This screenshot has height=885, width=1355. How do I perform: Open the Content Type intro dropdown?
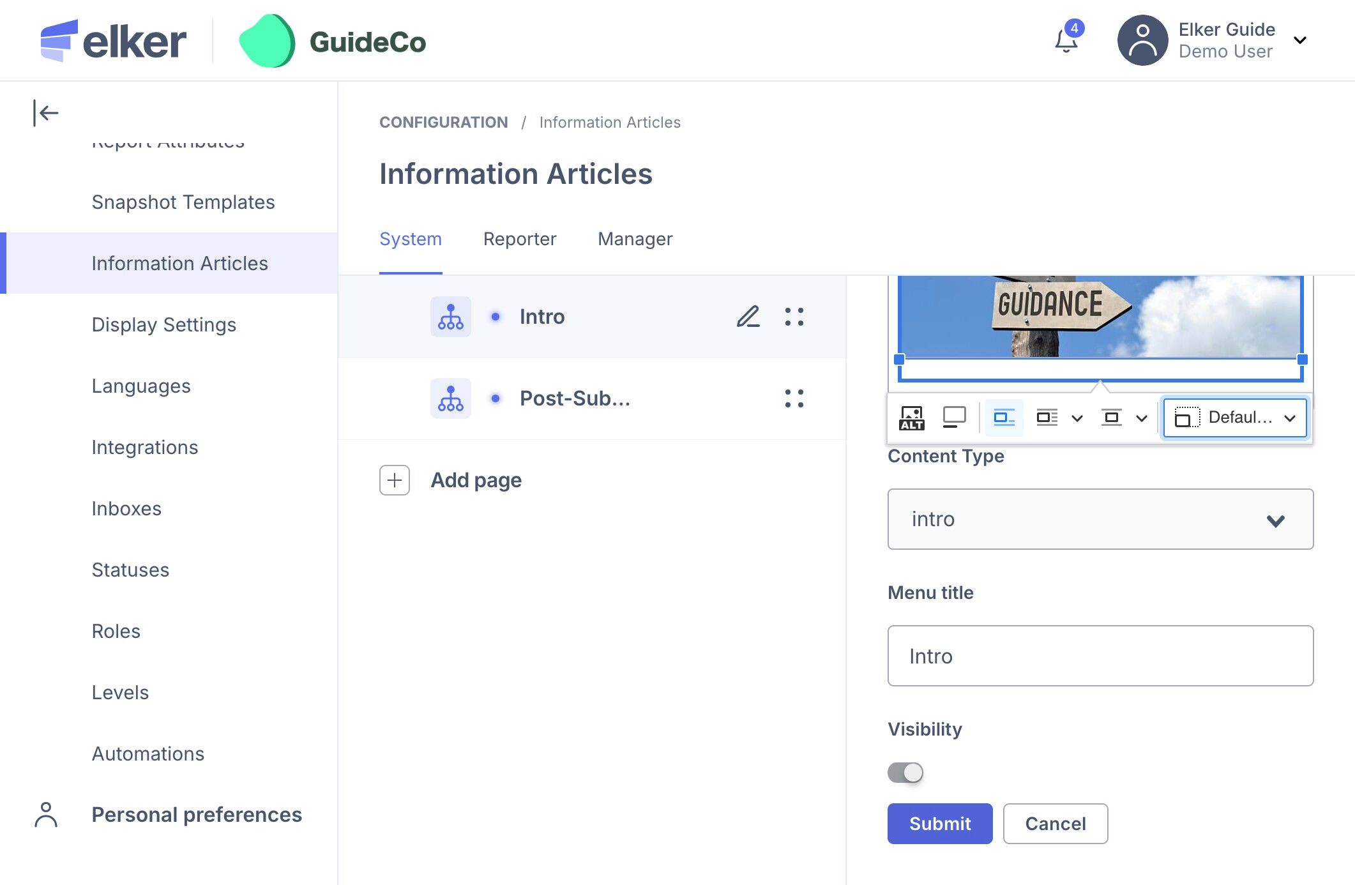pyautogui.click(x=1100, y=519)
